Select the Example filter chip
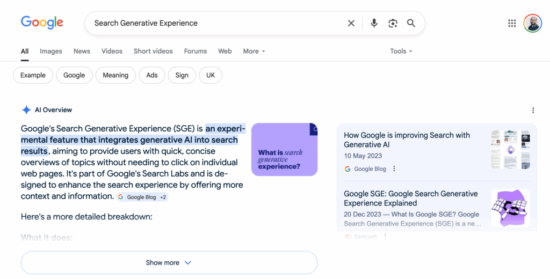550x279 pixels. (x=33, y=75)
